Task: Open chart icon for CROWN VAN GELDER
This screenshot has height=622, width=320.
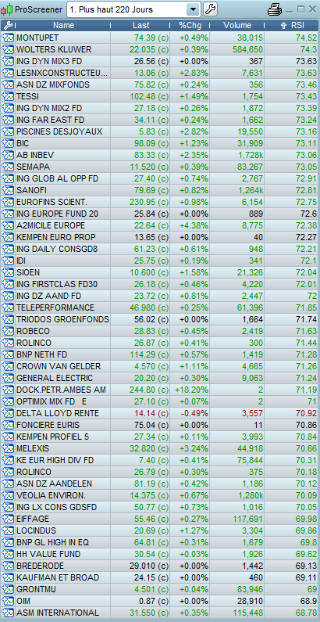Action: click(8, 366)
